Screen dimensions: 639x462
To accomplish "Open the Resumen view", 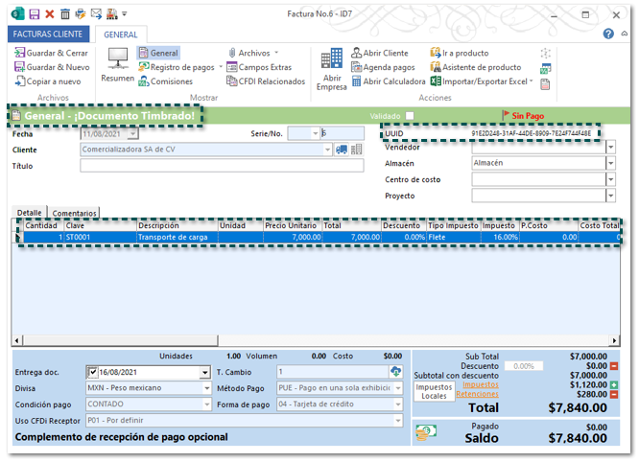I will (118, 67).
